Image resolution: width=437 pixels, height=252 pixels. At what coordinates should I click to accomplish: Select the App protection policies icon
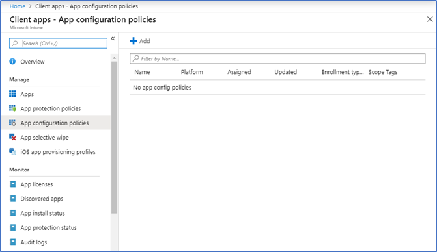point(12,108)
